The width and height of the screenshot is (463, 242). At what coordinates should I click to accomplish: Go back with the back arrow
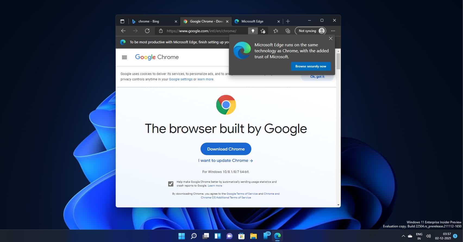pyautogui.click(x=123, y=31)
